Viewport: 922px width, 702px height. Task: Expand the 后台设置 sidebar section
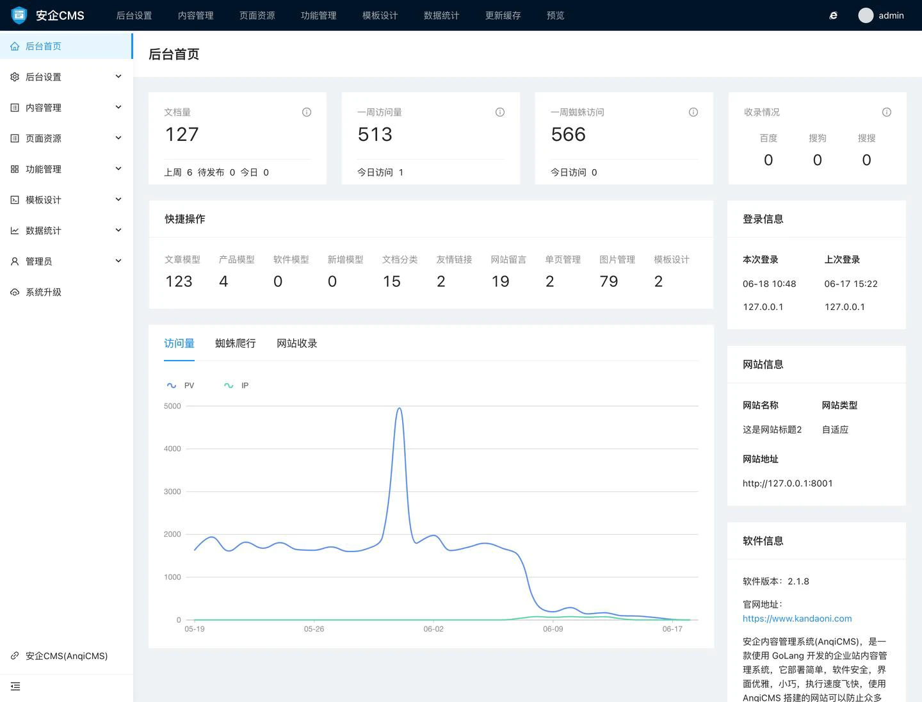(x=66, y=77)
